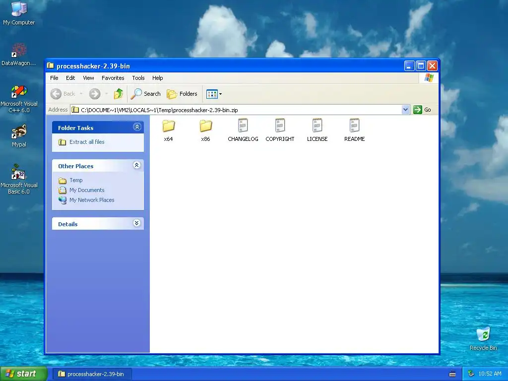Select the LICENSE file icon
This screenshot has height=381, width=508.
317,126
